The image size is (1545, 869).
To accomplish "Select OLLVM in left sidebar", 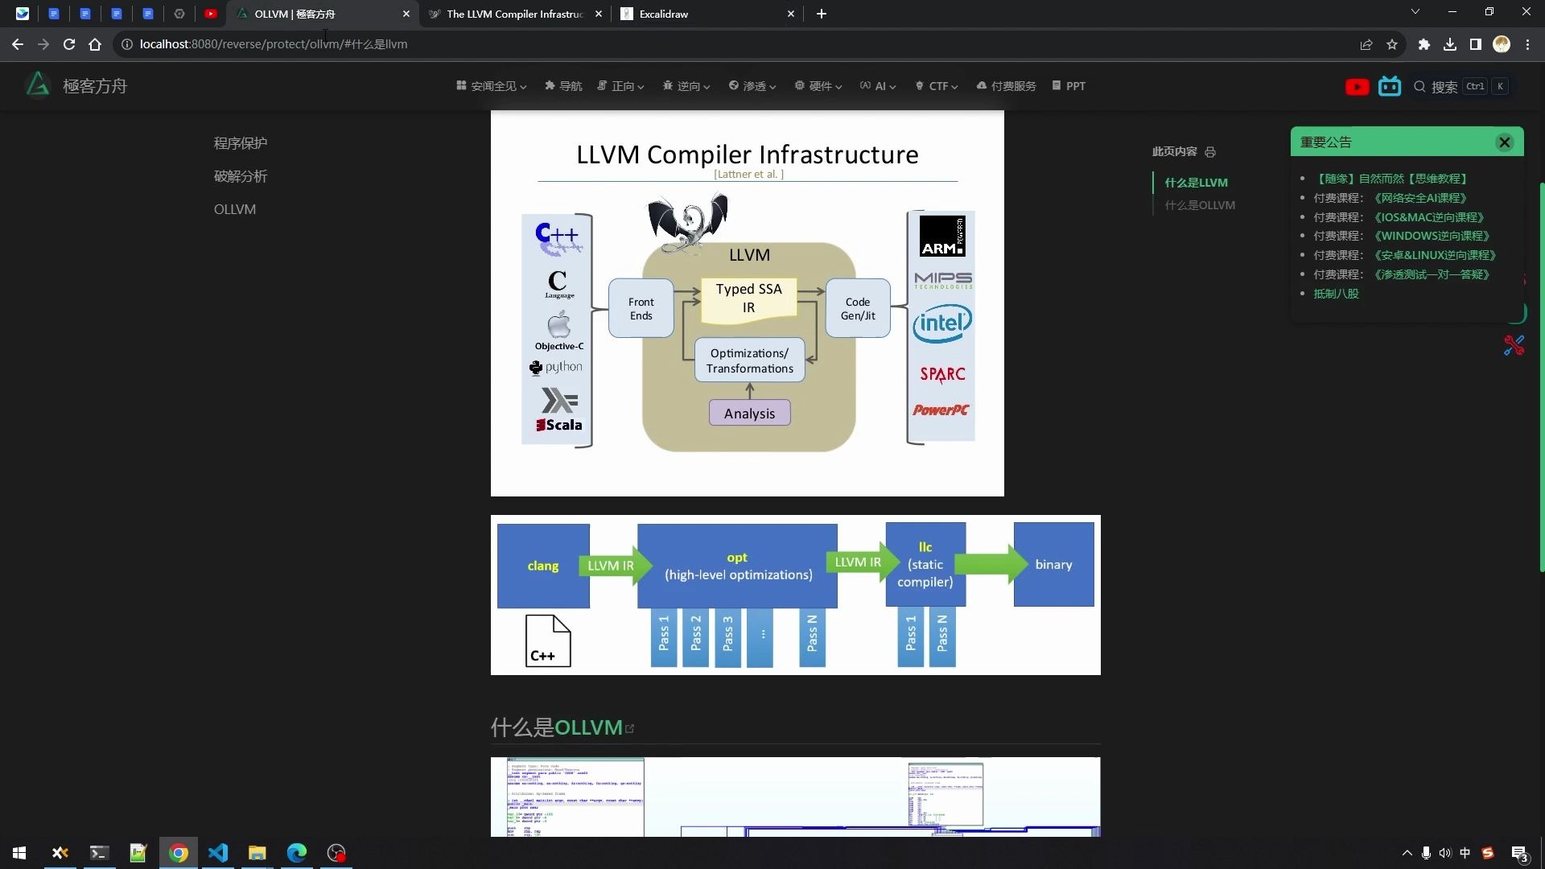I will pos(235,209).
